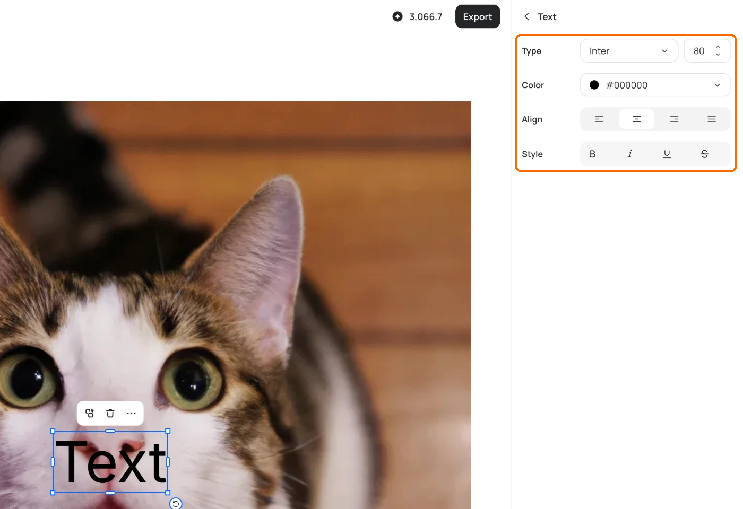The width and height of the screenshot is (743, 509).
Task: Center-align the text
Action: pyautogui.click(x=637, y=119)
